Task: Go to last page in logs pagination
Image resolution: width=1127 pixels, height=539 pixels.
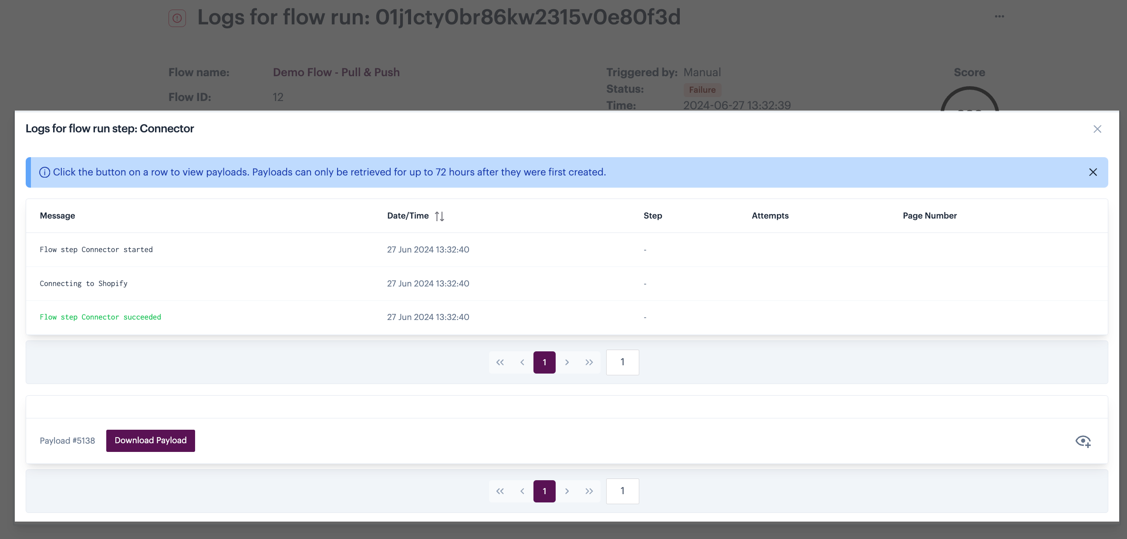Action: (589, 362)
